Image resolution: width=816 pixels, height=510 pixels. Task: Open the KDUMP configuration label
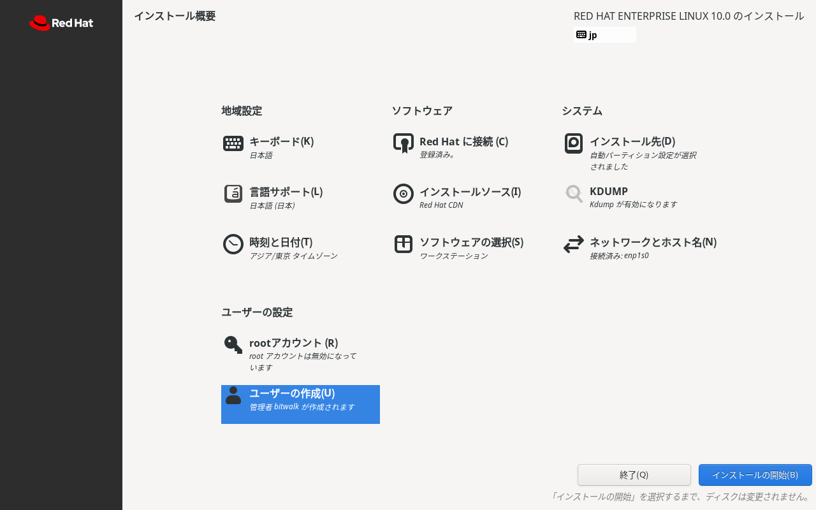click(609, 191)
